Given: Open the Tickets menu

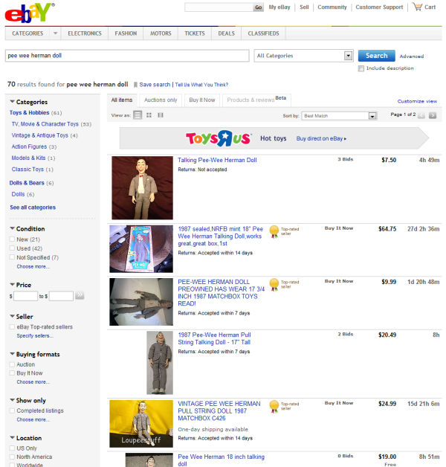Looking at the screenshot, I should coord(195,33).
